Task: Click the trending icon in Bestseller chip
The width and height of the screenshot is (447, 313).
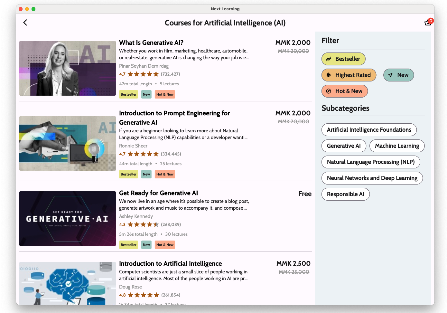Action: click(x=329, y=59)
